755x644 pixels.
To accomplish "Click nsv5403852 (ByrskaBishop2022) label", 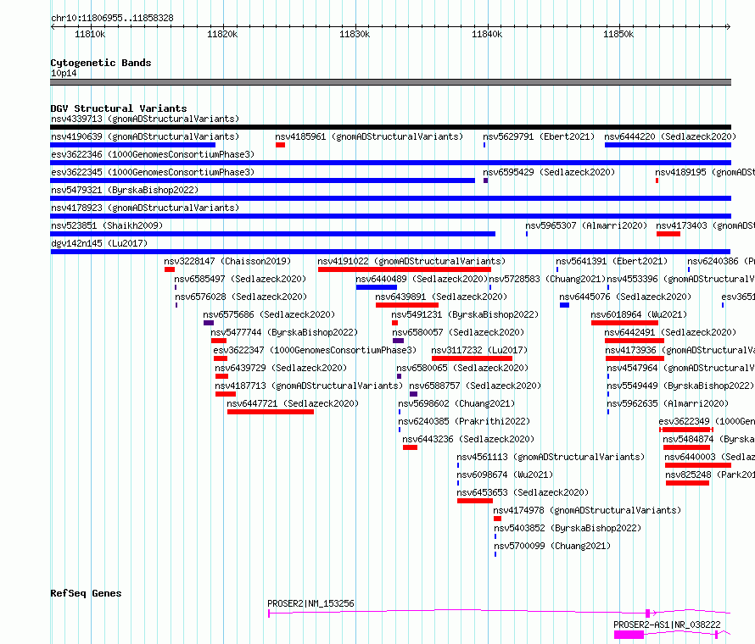I will [568, 528].
